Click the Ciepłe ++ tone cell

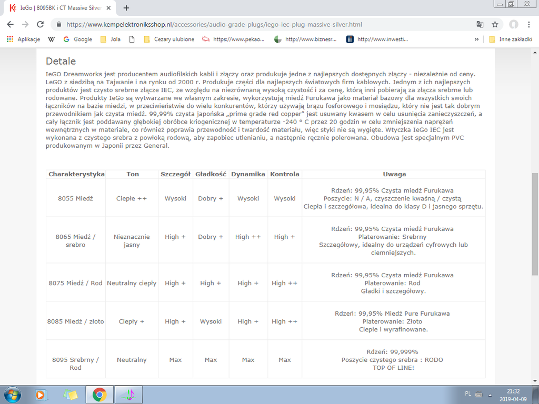pyautogui.click(x=132, y=198)
